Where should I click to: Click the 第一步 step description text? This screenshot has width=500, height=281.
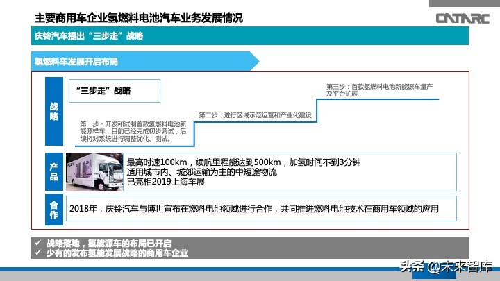pyautogui.click(x=133, y=131)
